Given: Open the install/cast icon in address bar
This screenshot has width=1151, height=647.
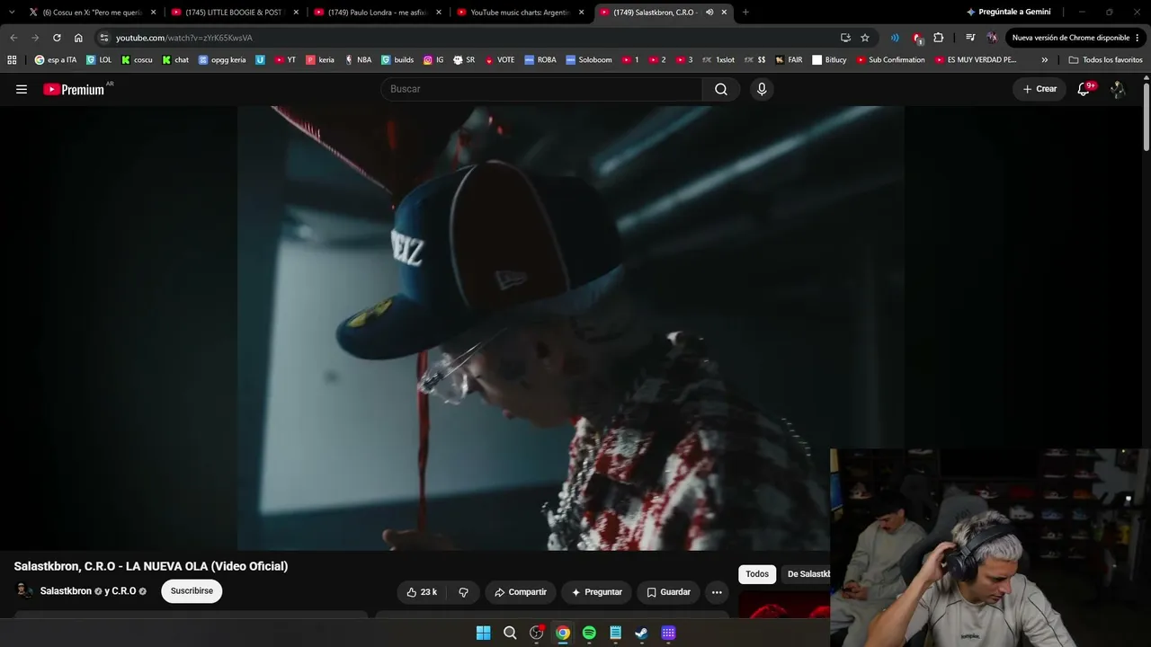Looking at the screenshot, I should pyautogui.click(x=845, y=38).
